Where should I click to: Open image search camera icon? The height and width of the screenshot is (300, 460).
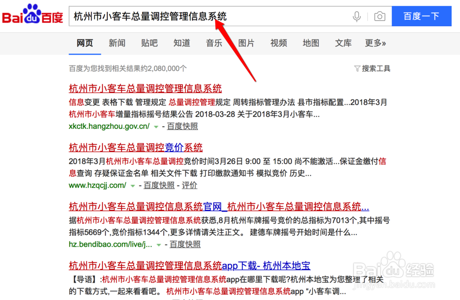379,17
